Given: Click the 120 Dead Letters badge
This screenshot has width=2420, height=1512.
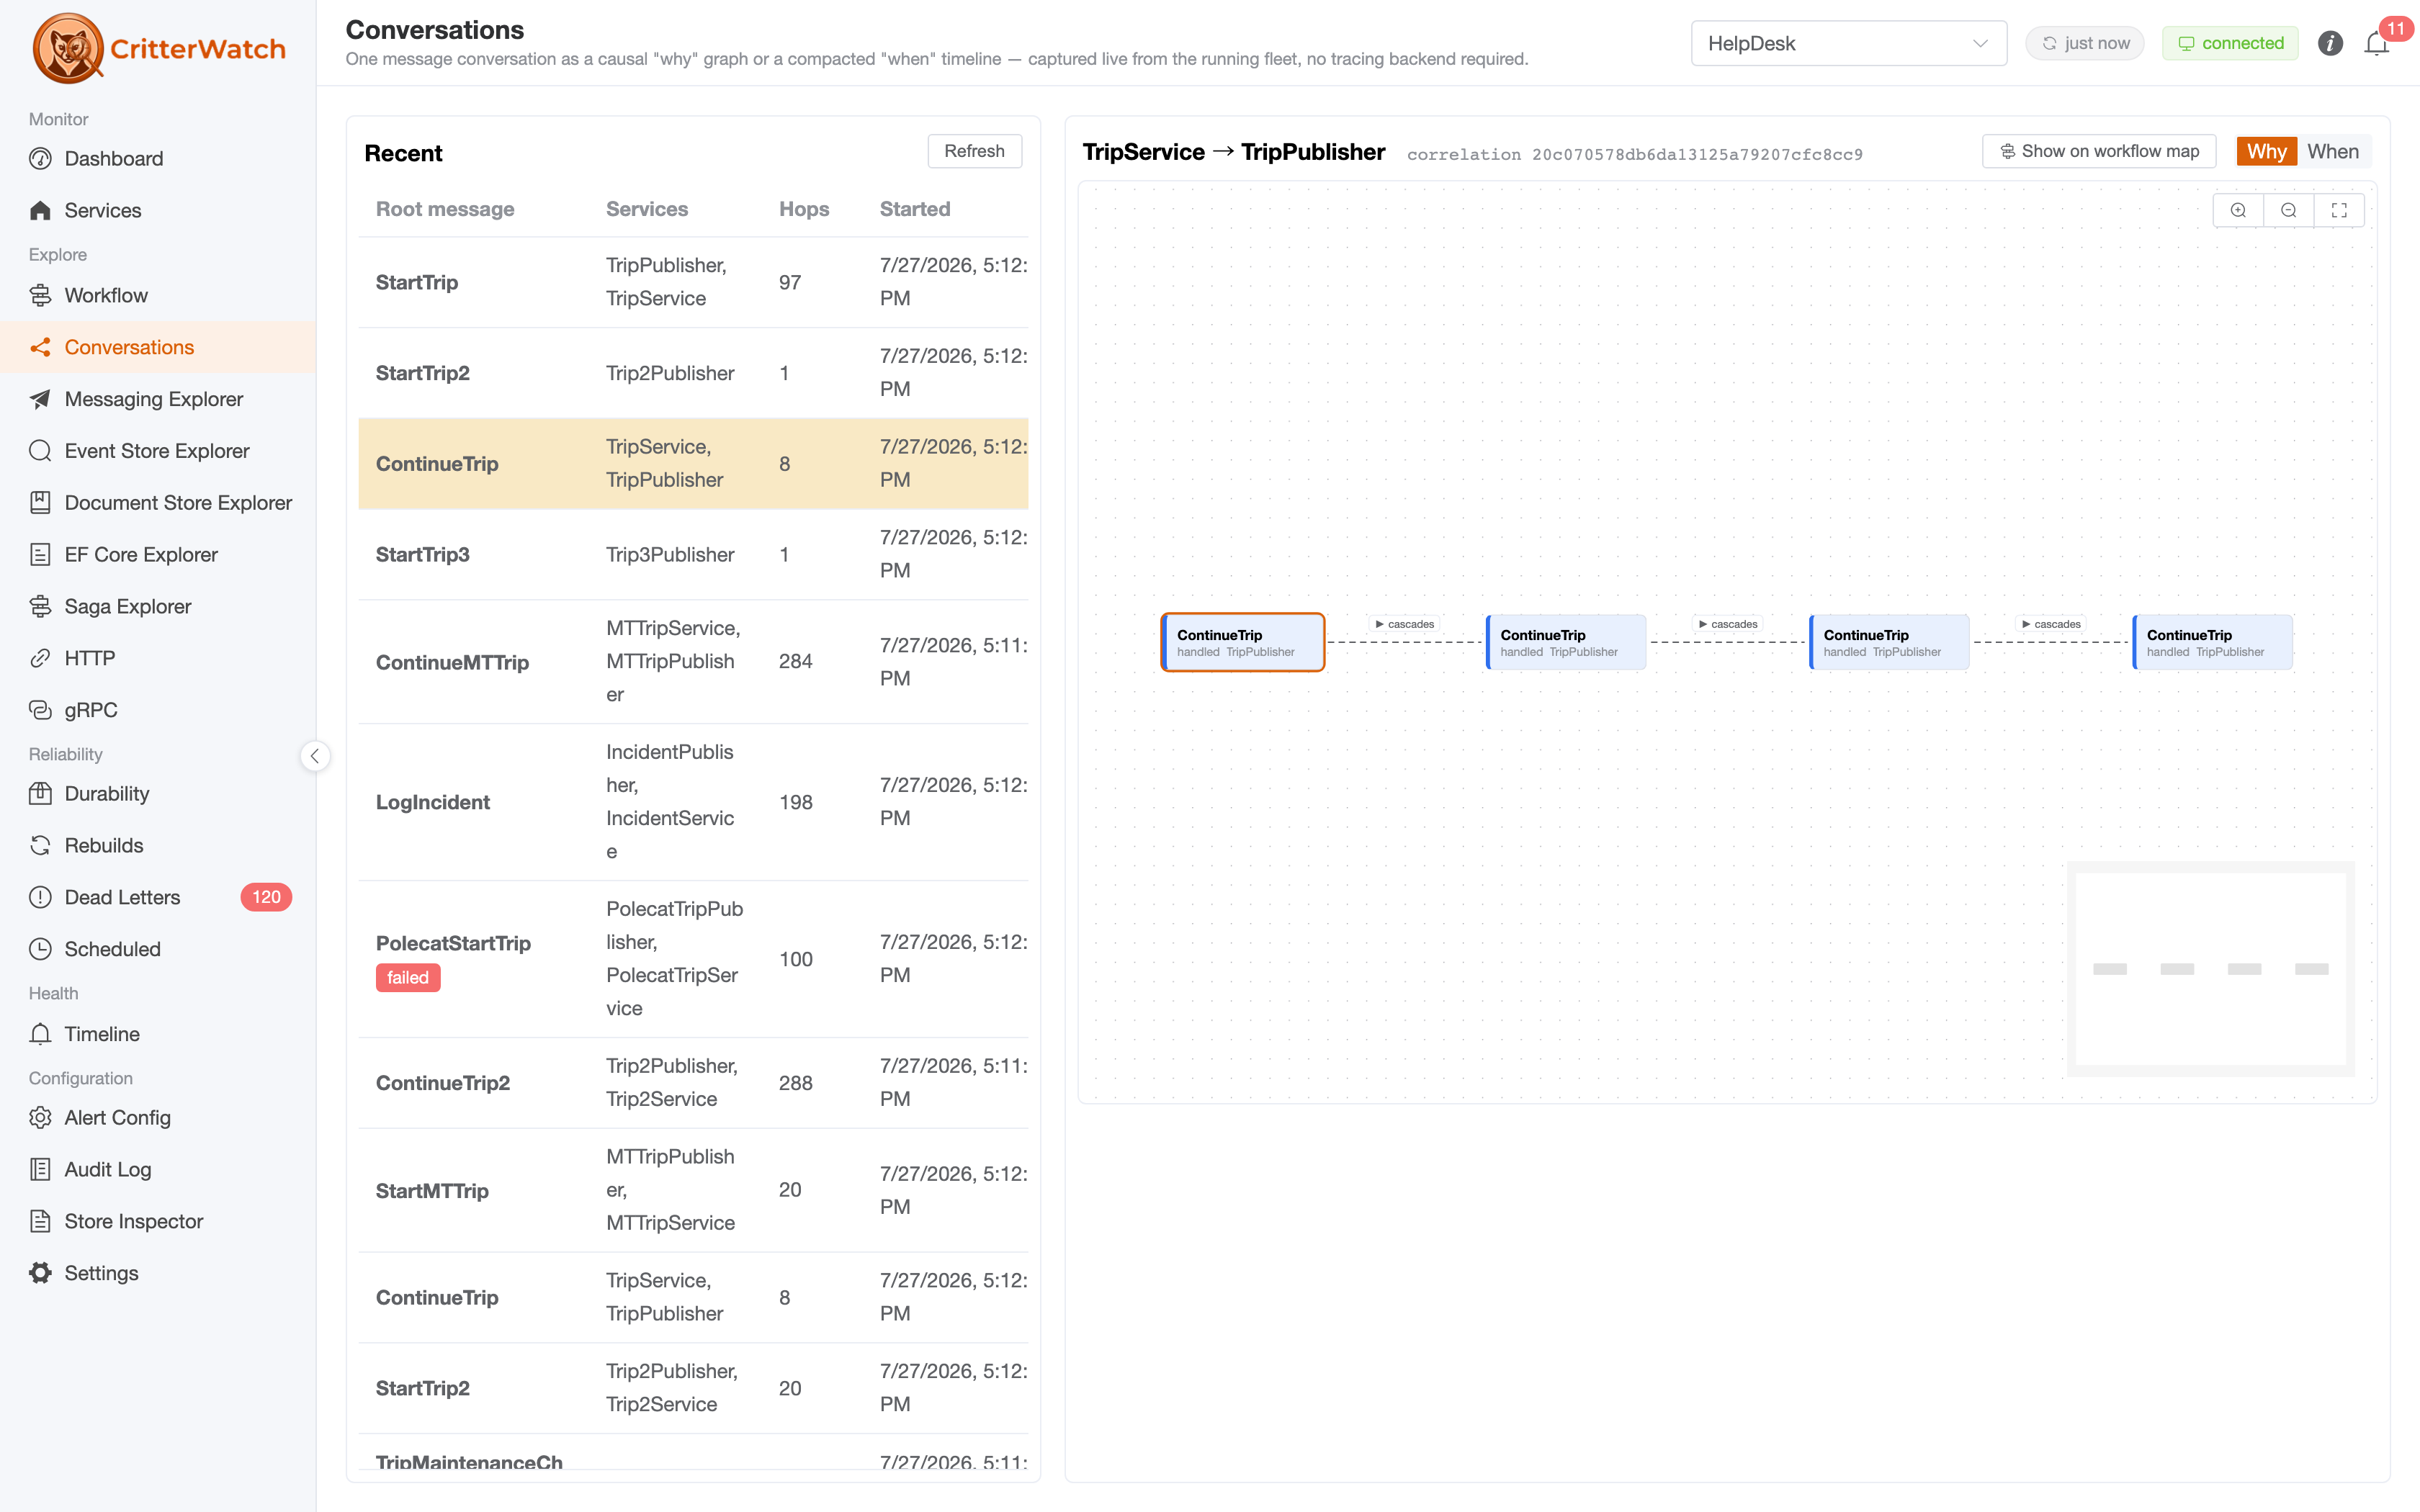Looking at the screenshot, I should click(266, 897).
